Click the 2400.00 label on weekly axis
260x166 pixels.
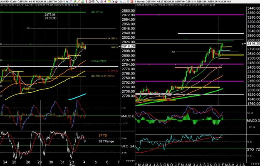tap(253, 67)
